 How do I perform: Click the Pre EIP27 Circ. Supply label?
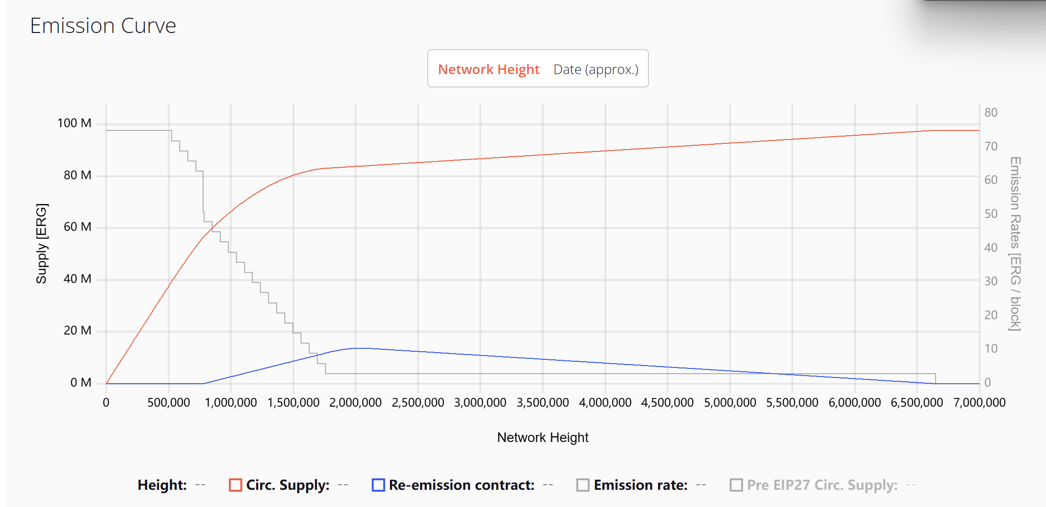coord(822,485)
